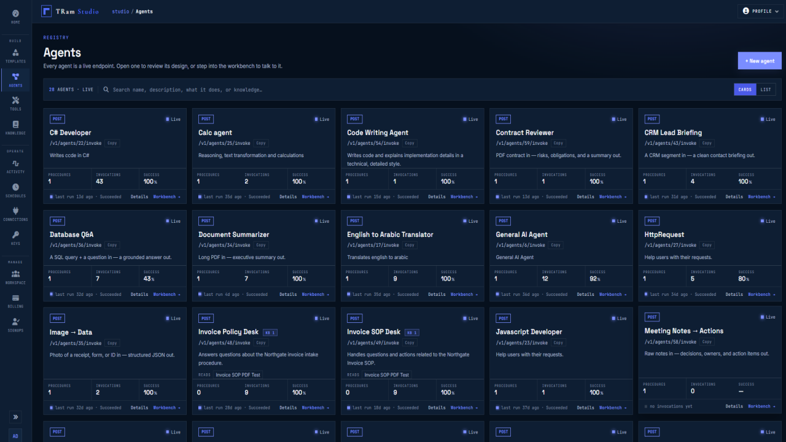Open Details for C# Developer
This screenshot has width=786, height=442.
(139, 197)
